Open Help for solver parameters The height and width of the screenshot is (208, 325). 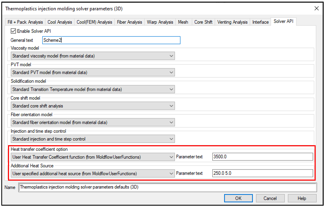[302, 198]
